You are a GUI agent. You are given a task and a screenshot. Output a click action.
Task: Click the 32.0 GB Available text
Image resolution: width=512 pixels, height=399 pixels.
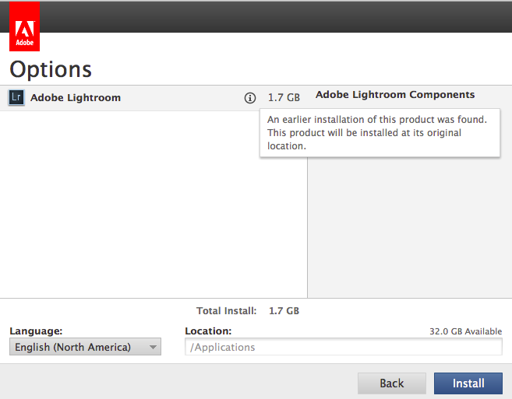465,331
